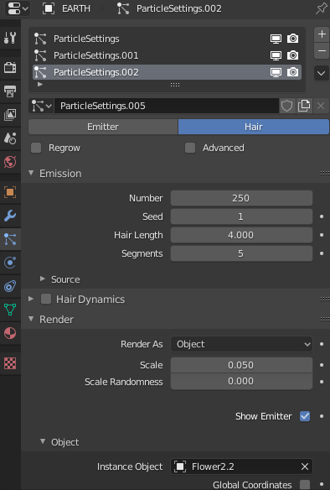Add a new particle system slot
This screenshot has width=330, height=490.
322,34
